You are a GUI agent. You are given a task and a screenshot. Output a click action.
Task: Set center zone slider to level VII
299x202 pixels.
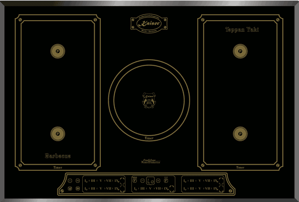(158, 188)
